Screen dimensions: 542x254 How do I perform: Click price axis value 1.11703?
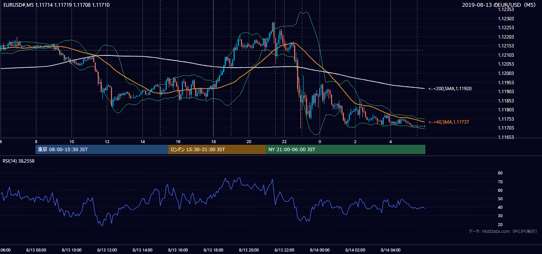[x=506, y=128]
